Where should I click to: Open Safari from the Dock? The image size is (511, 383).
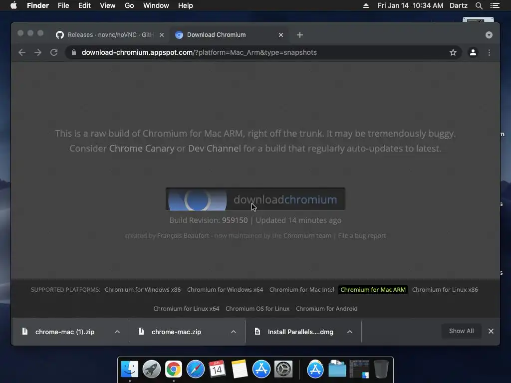[196, 370]
